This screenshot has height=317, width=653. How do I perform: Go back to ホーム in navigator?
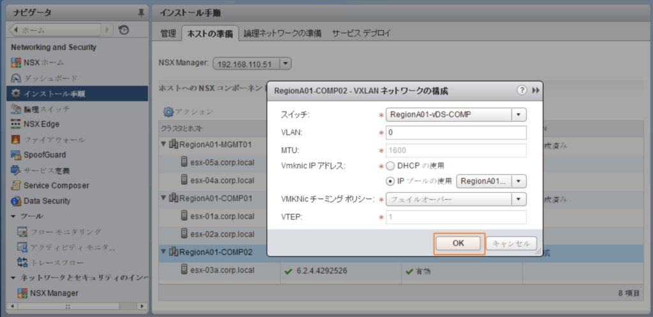click(55, 30)
